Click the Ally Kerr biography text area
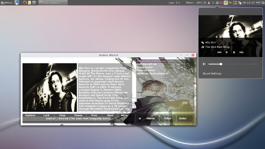 pos(105,88)
